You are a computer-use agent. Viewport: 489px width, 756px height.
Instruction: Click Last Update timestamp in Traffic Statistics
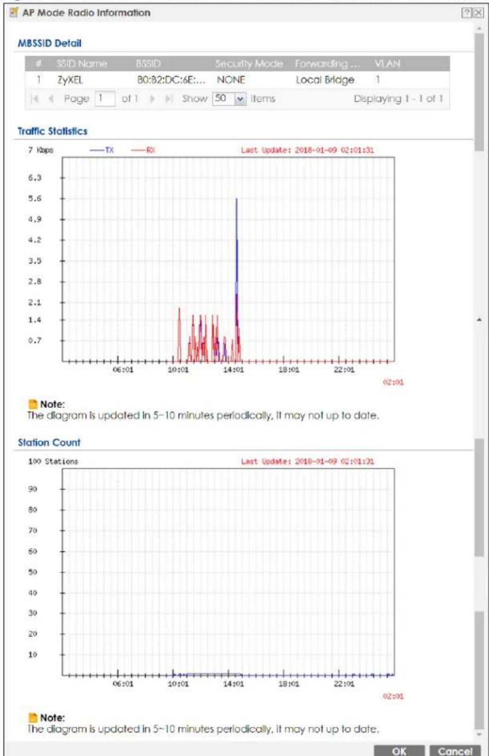coord(308,150)
